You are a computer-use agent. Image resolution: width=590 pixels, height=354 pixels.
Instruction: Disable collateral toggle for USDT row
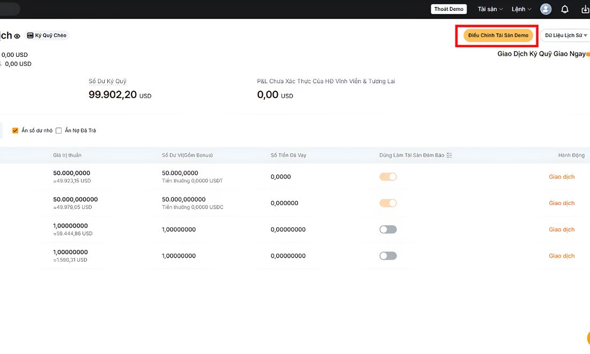coord(388,177)
